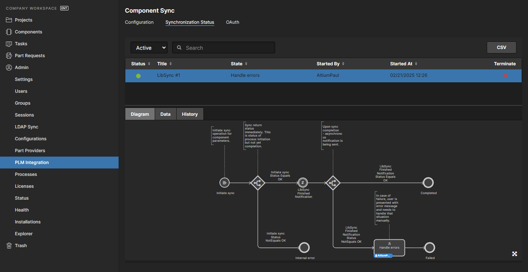The width and height of the screenshot is (528, 272).
Task: Switch to the Data tab
Action: tap(165, 114)
